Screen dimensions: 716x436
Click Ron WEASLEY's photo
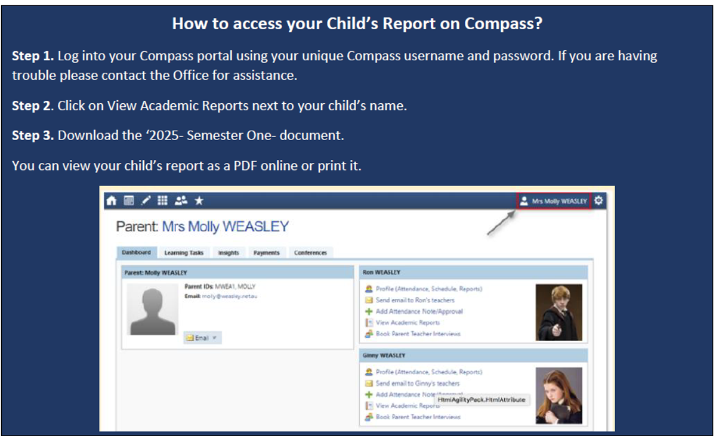558,312
